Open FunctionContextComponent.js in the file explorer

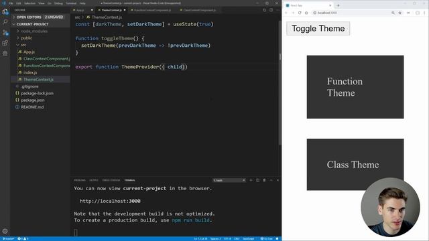click(x=40, y=66)
